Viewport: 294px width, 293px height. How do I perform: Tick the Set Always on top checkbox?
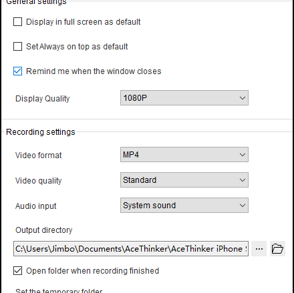point(18,47)
